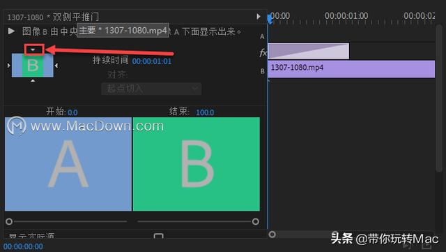Click the 1307-1080 * 双侧平推门 panel title
This screenshot has width=446, height=252.
pos(53,17)
